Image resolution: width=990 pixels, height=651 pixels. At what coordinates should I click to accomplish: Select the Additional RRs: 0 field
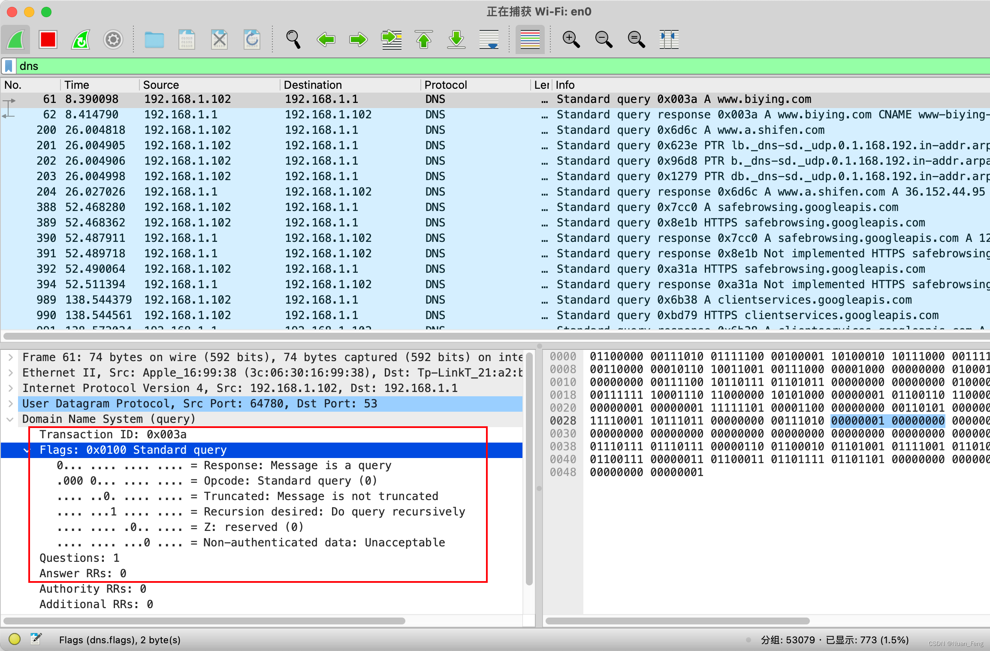coord(262,604)
